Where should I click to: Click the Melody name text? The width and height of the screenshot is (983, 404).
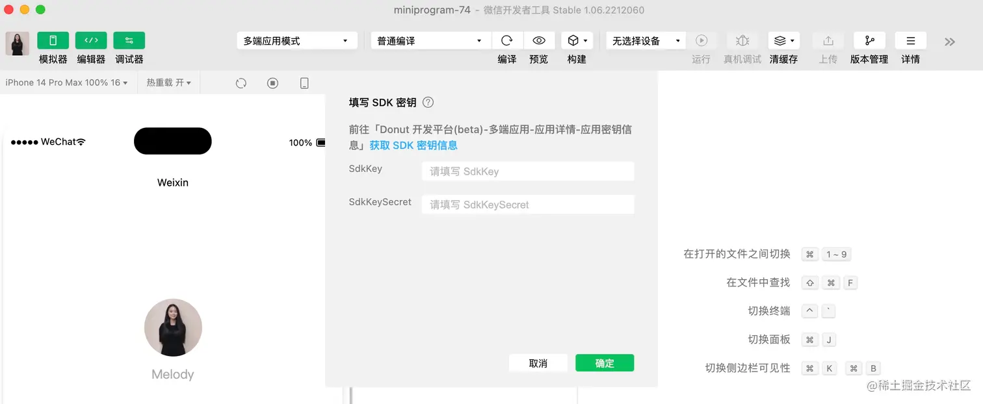point(173,374)
